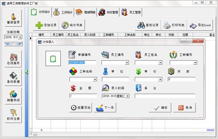The width and height of the screenshot is (218, 139).
Task: Expand the 单价 combo box
Action: pyautogui.click(x=160, y=79)
